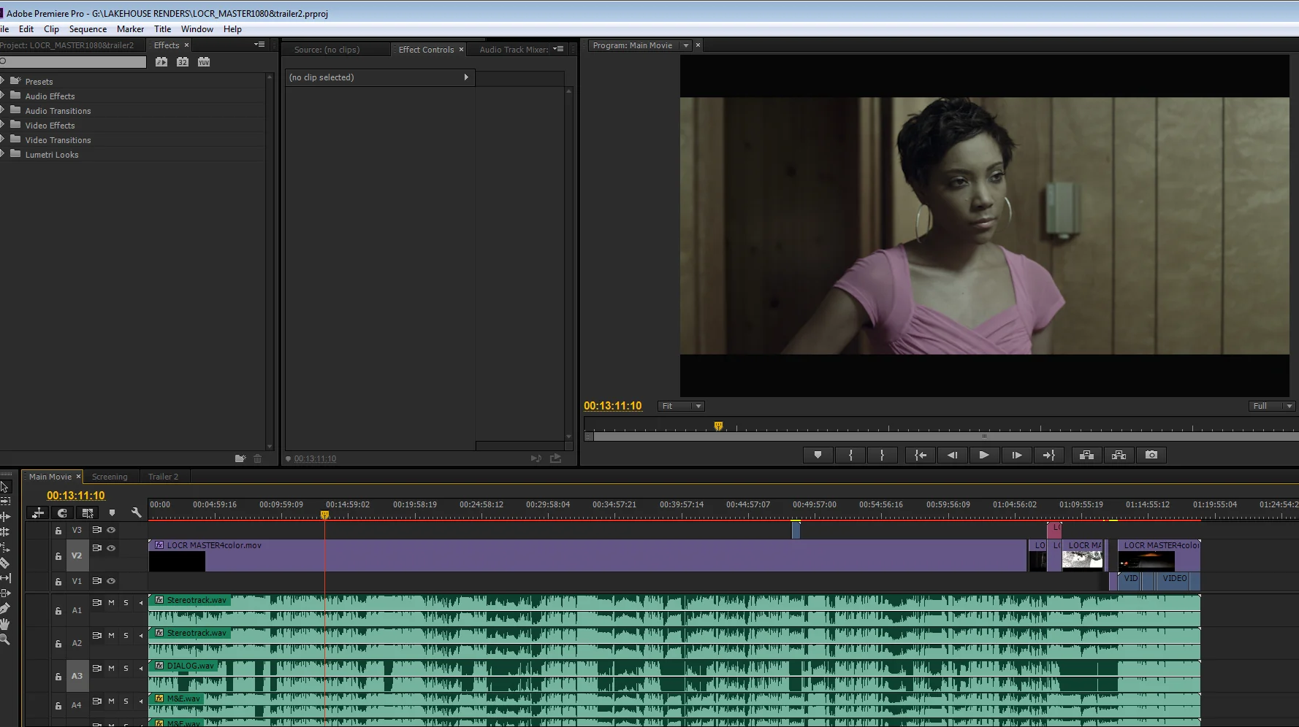Select the Track Select tool

(4, 501)
